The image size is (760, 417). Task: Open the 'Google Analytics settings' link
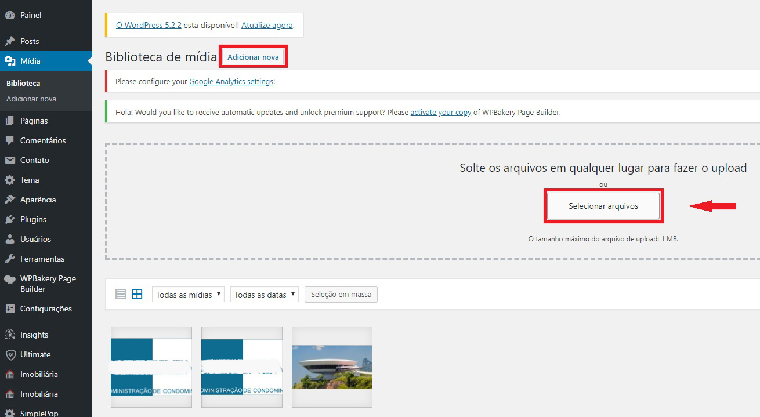(231, 81)
